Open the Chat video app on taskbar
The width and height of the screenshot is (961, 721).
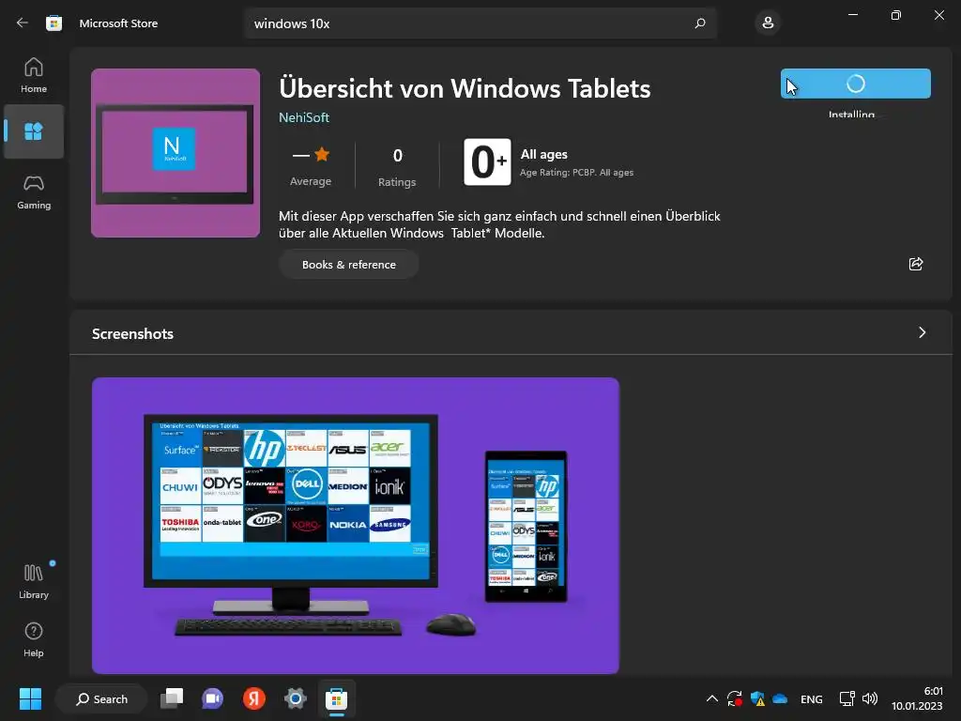pyautogui.click(x=213, y=698)
